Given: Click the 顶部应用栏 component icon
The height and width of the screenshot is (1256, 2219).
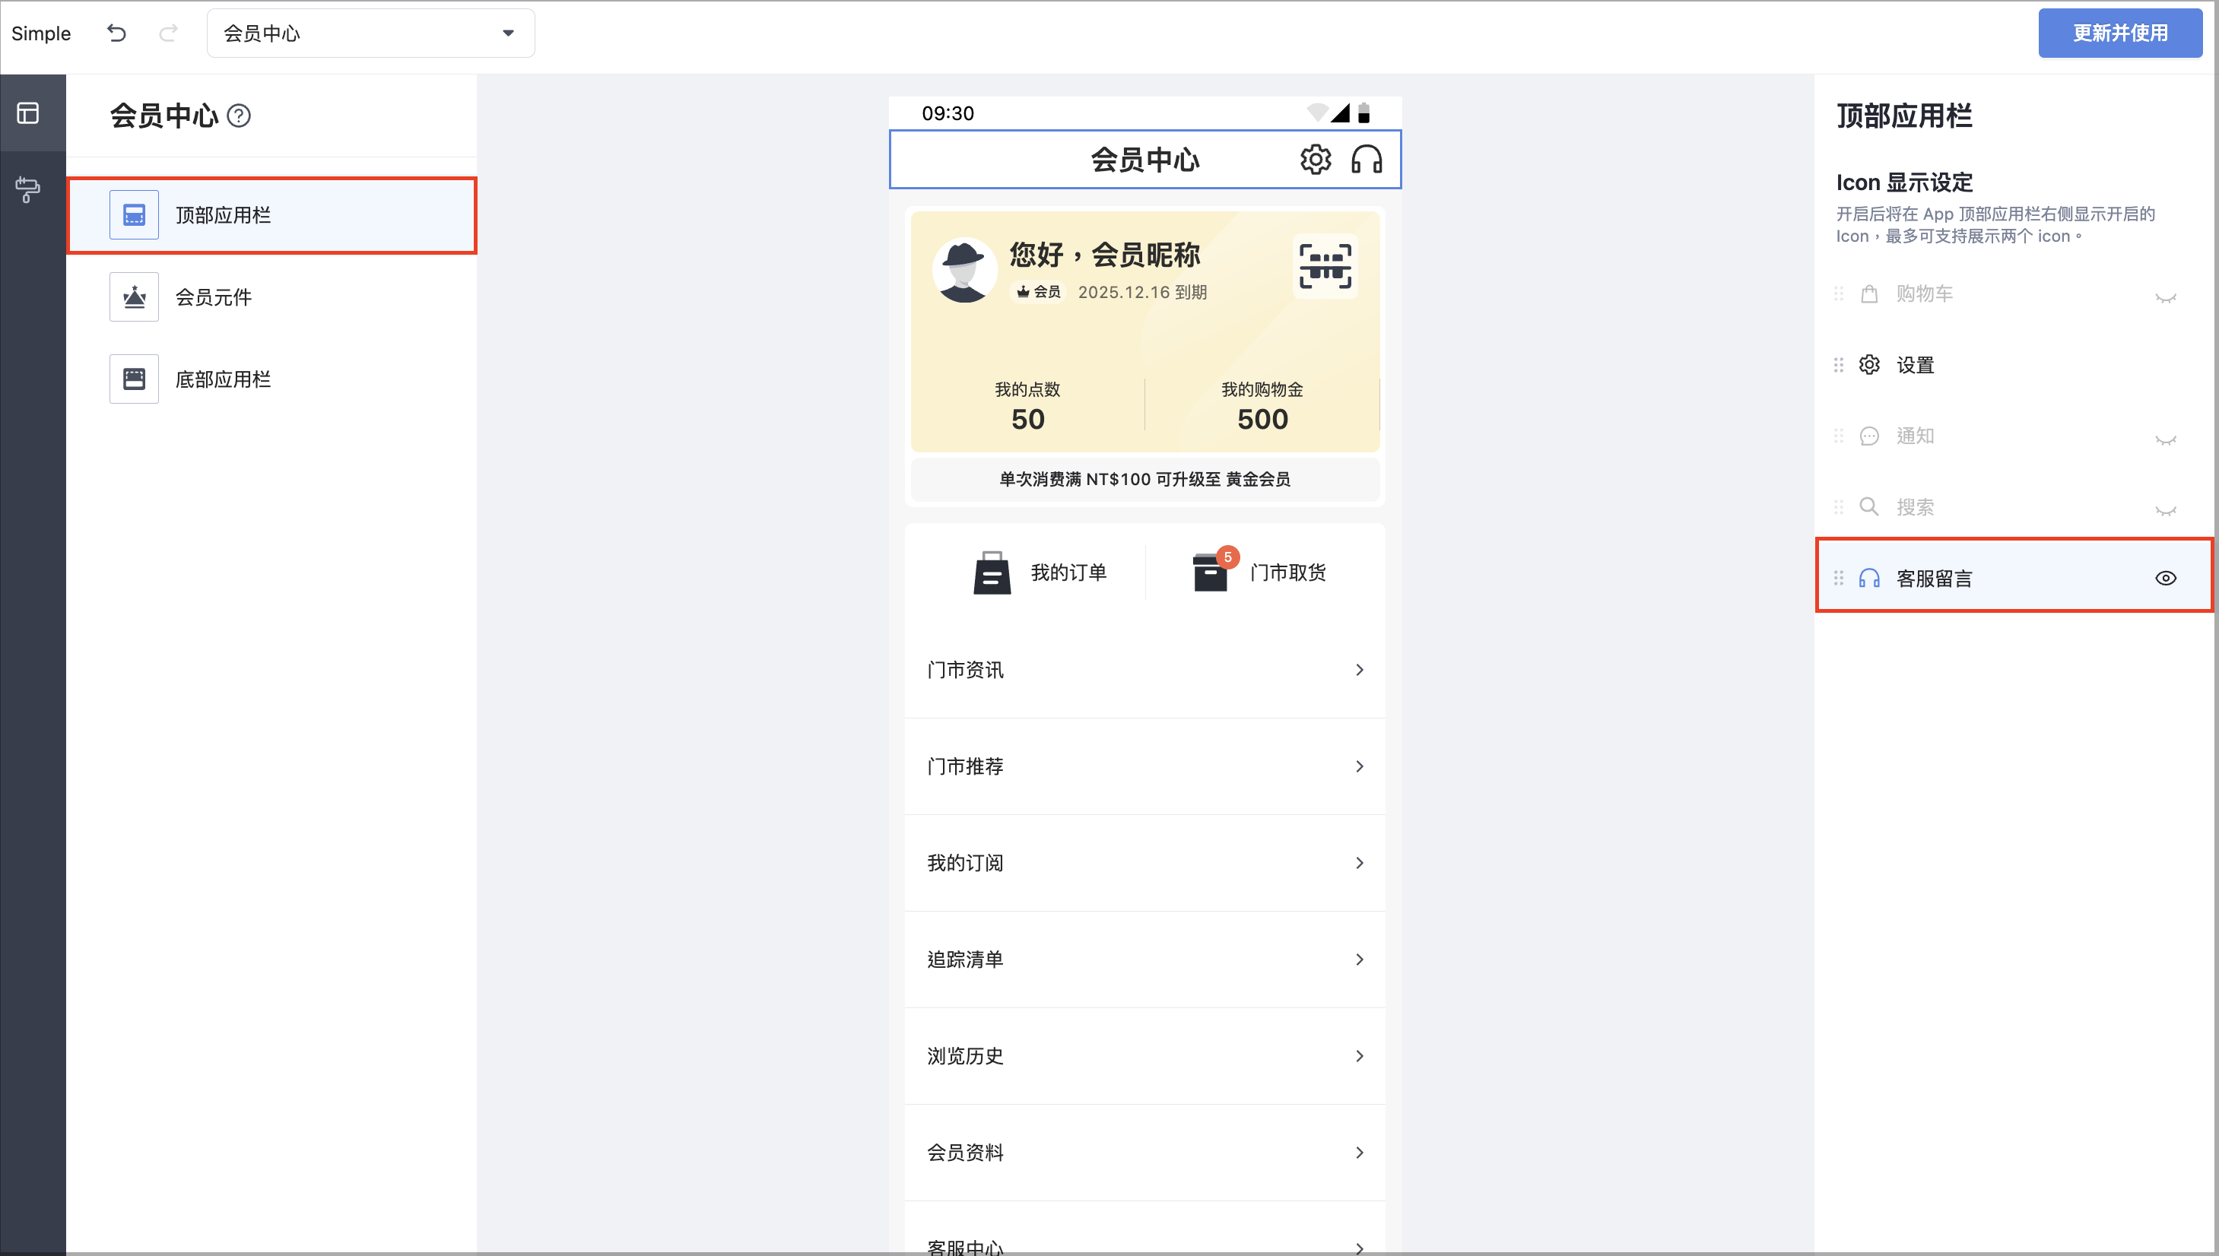Looking at the screenshot, I should [134, 215].
